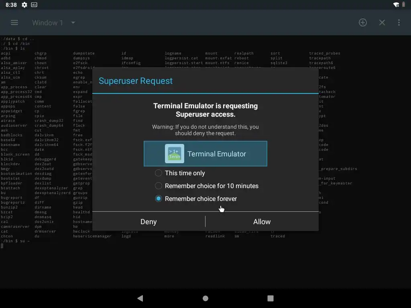Go back with Android back button
Viewport: 411px width, 308px height.
pyautogui.click(x=140, y=298)
